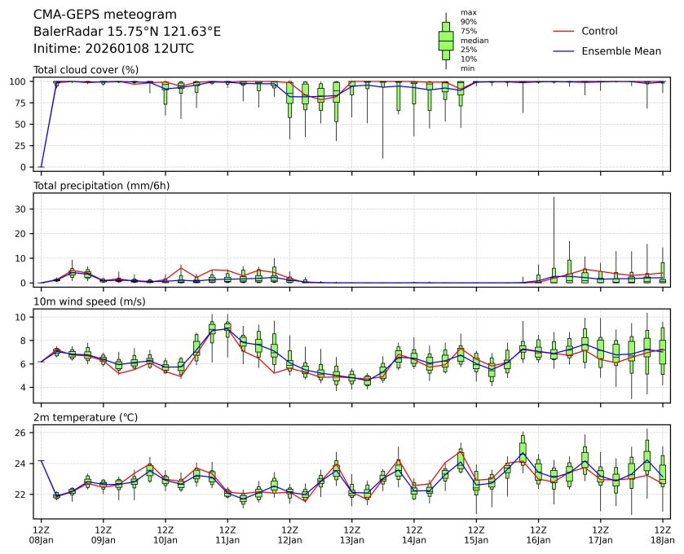Click the 12Z 18Jan x-axis label
The height and width of the screenshot is (554, 684).
click(662, 534)
